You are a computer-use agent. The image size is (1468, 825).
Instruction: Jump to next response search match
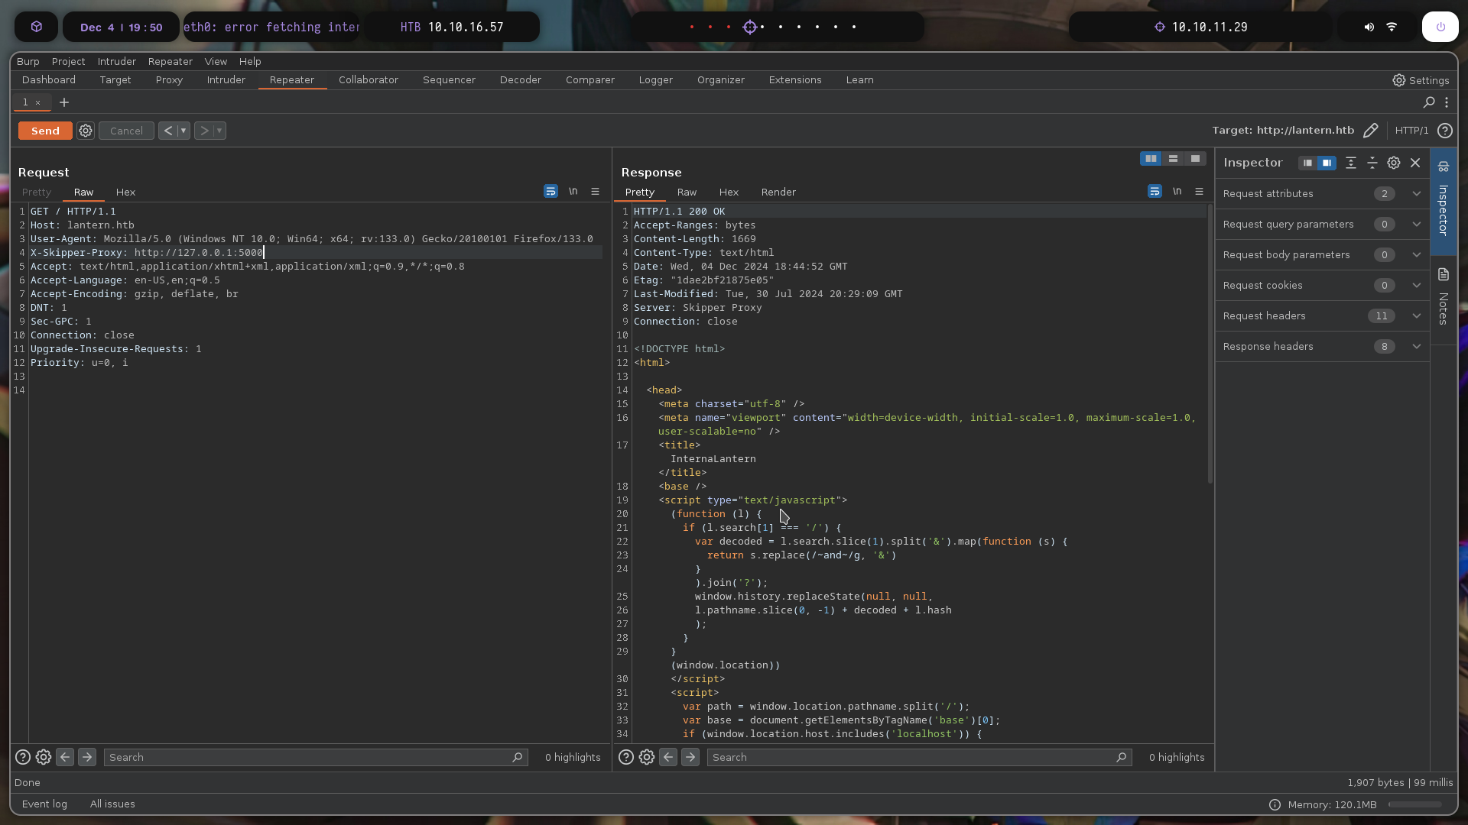690,757
